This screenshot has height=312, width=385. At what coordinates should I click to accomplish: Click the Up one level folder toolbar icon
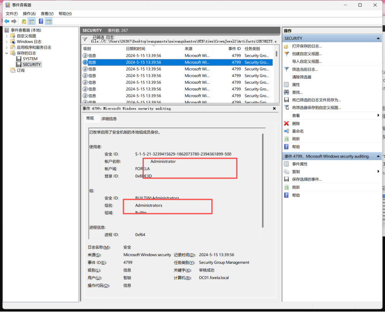[24, 22]
